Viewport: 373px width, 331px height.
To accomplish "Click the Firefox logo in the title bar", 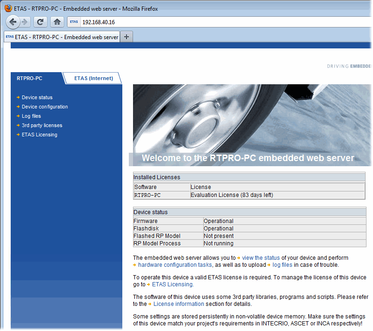I will (x=8, y=8).
